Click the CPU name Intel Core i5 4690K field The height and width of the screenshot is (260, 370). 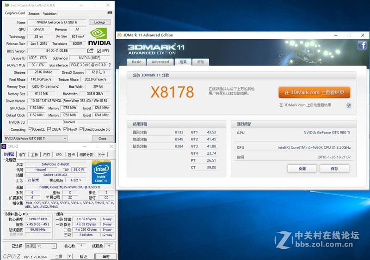click(x=55, y=164)
